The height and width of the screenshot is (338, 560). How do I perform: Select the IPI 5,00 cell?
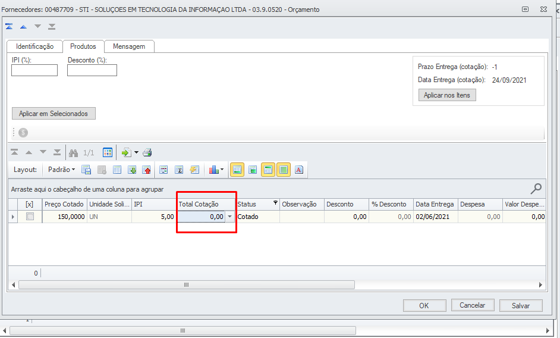coord(154,217)
